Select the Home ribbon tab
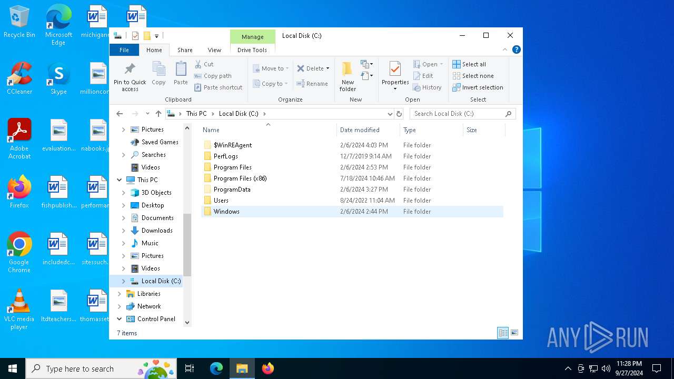 click(154, 50)
